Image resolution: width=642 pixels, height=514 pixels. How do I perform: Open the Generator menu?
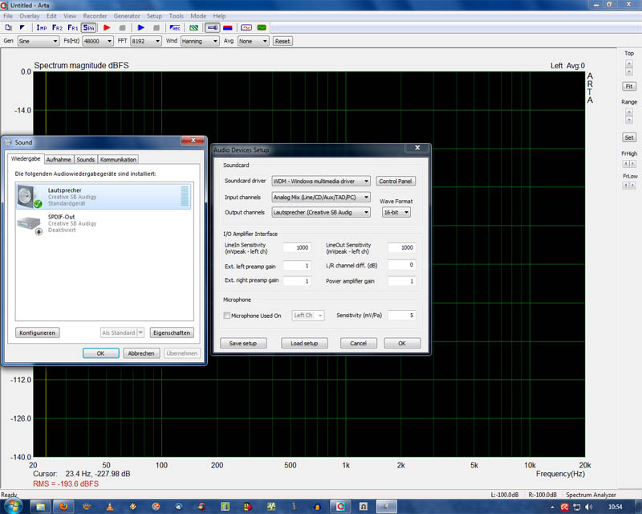click(x=126, y=16)
